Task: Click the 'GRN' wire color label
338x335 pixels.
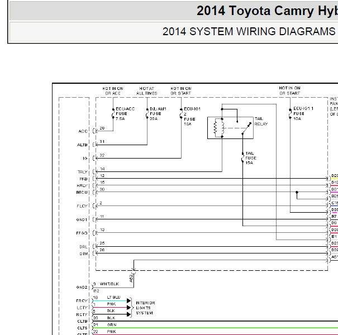Action: point(112,324)
